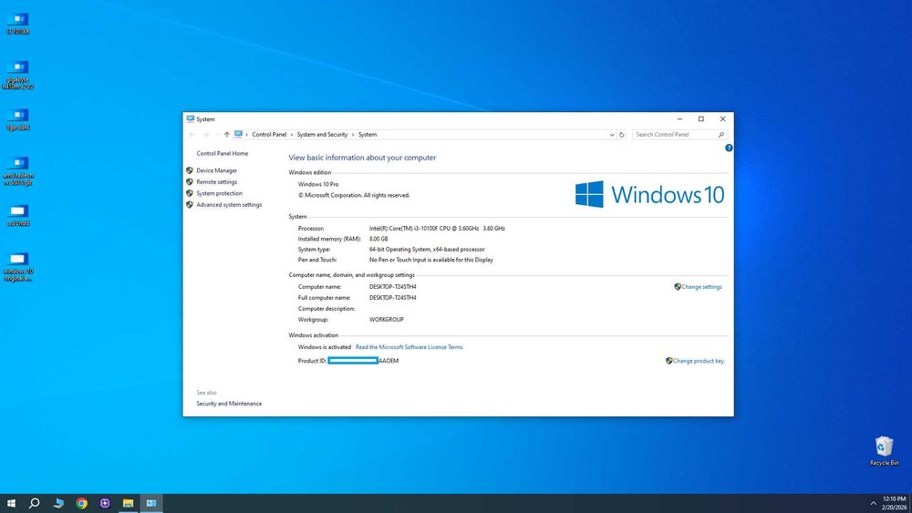The width and height of the screenshot is (912, 513).
Task: Open recent locations dropdown arrow
Action: 217,134
